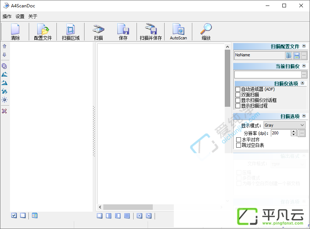
Task: Open brightness adjustment sidebar icon
Action: 4,100
